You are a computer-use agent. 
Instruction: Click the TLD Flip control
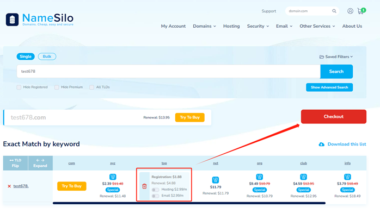15,163
